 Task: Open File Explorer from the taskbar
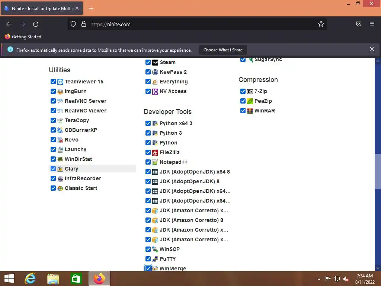[53, 279]
